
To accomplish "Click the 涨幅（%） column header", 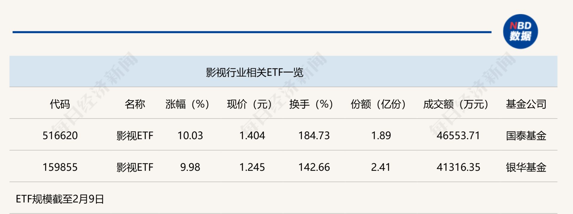I will coord(187,104).
